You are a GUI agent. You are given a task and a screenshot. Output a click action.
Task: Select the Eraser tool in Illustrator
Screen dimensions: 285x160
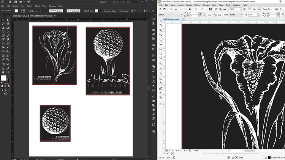point(8,39)
